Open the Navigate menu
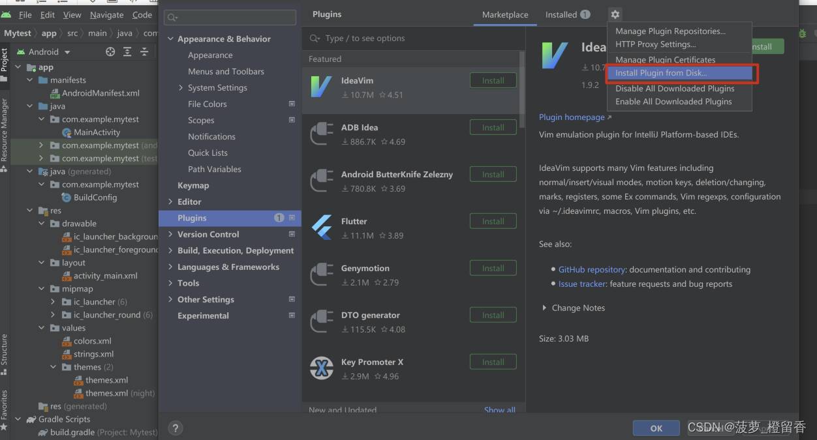 click(106, 14)
